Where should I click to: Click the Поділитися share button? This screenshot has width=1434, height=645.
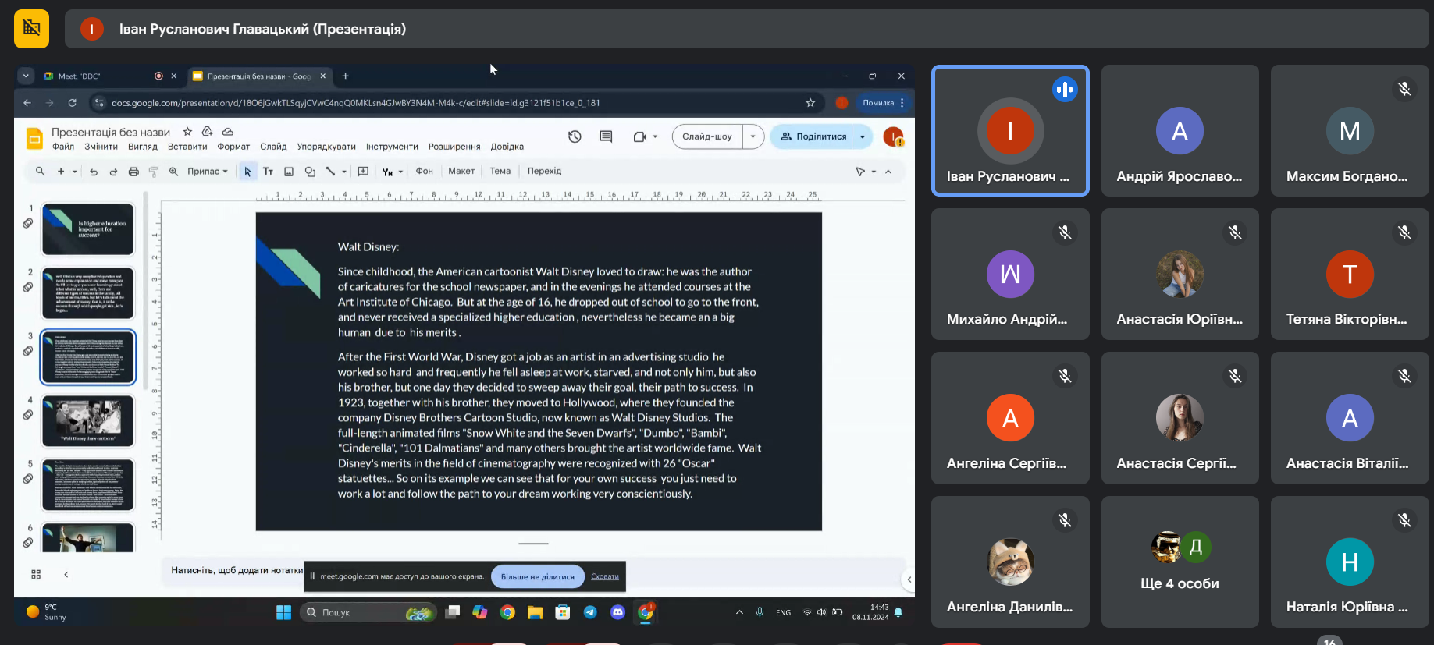pyautogui.click(x=813, y=136)
